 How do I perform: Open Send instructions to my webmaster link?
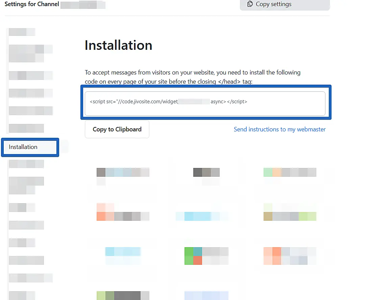[x=279, y=129]
